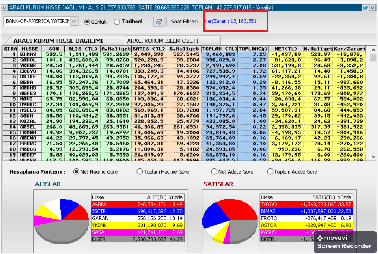
Task: Click the Twitter bird share icon
Action: pyautogui.click(x=365, y=7)
